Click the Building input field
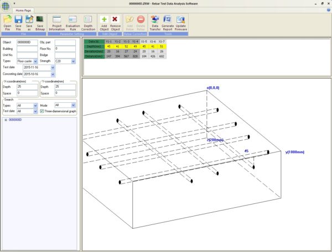The image size is (332, 252). coord(27,49)
